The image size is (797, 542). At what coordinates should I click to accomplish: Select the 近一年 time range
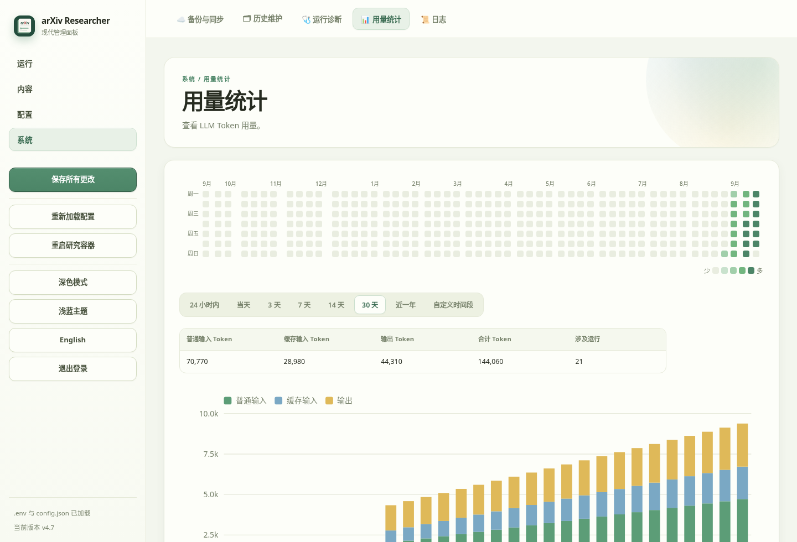[405, 305]
